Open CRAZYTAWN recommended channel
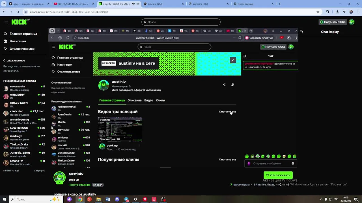The width and height of the screenshot is (362, 203). tap(24, 105)
